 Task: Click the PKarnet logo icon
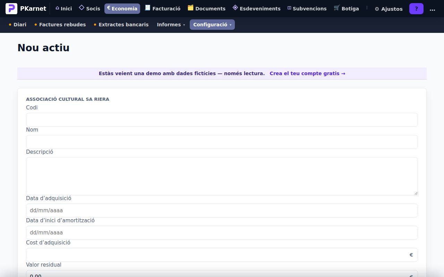(x=11, y=9)
